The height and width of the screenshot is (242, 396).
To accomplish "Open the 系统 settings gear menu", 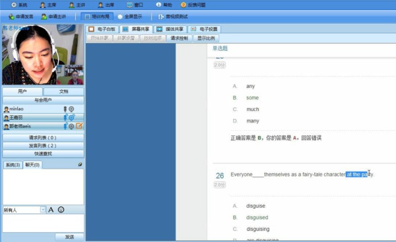I will pyautogui.click(x=14, y=5).
